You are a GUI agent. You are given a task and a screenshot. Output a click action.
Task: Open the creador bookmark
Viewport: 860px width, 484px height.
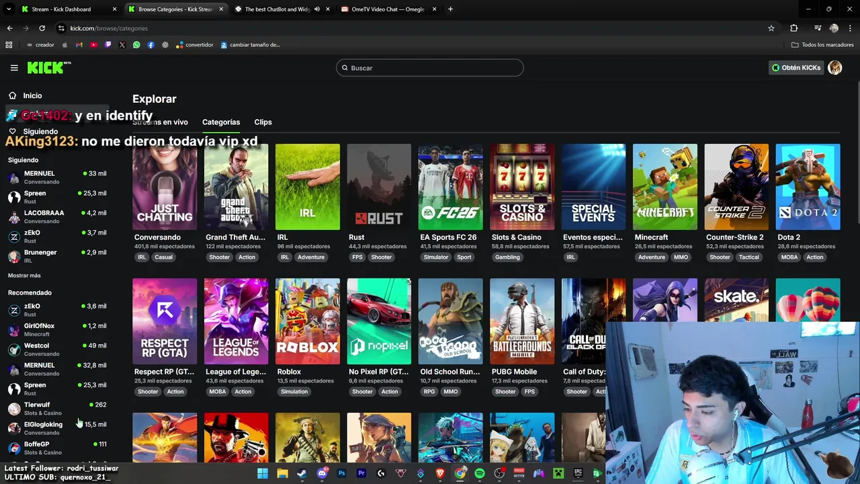[40, 45]
